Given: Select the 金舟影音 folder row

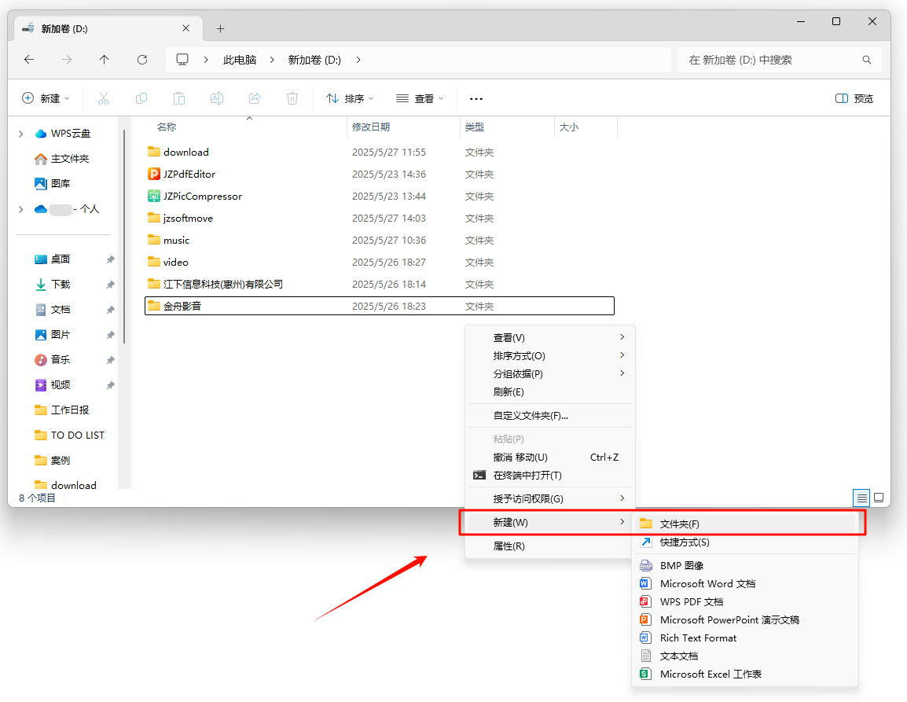Looking at the screenshot, I should tap(380, 306).
